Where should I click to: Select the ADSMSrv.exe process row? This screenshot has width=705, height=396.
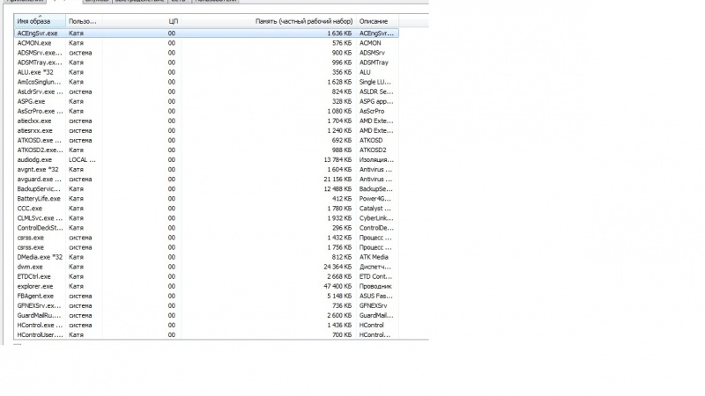pyautogui.click(x=206, y=53)
